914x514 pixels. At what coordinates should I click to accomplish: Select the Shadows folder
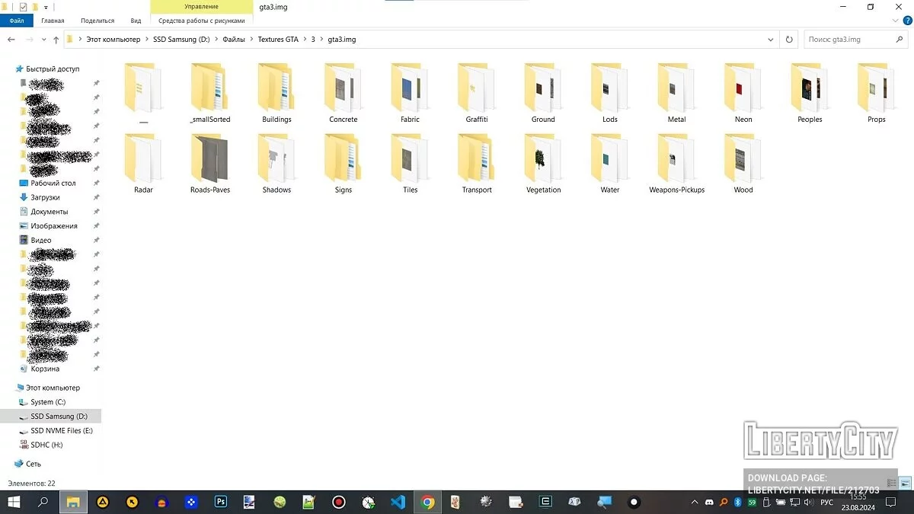tap(276, 164)
